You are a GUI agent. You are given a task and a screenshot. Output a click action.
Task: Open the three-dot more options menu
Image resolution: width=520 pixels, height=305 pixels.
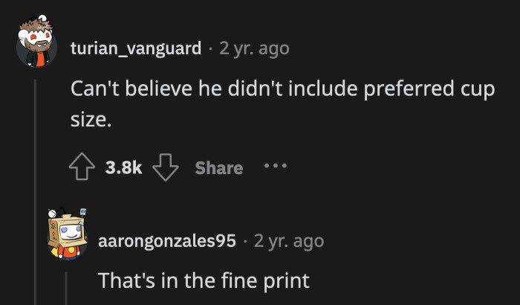[x=276, y=166]
